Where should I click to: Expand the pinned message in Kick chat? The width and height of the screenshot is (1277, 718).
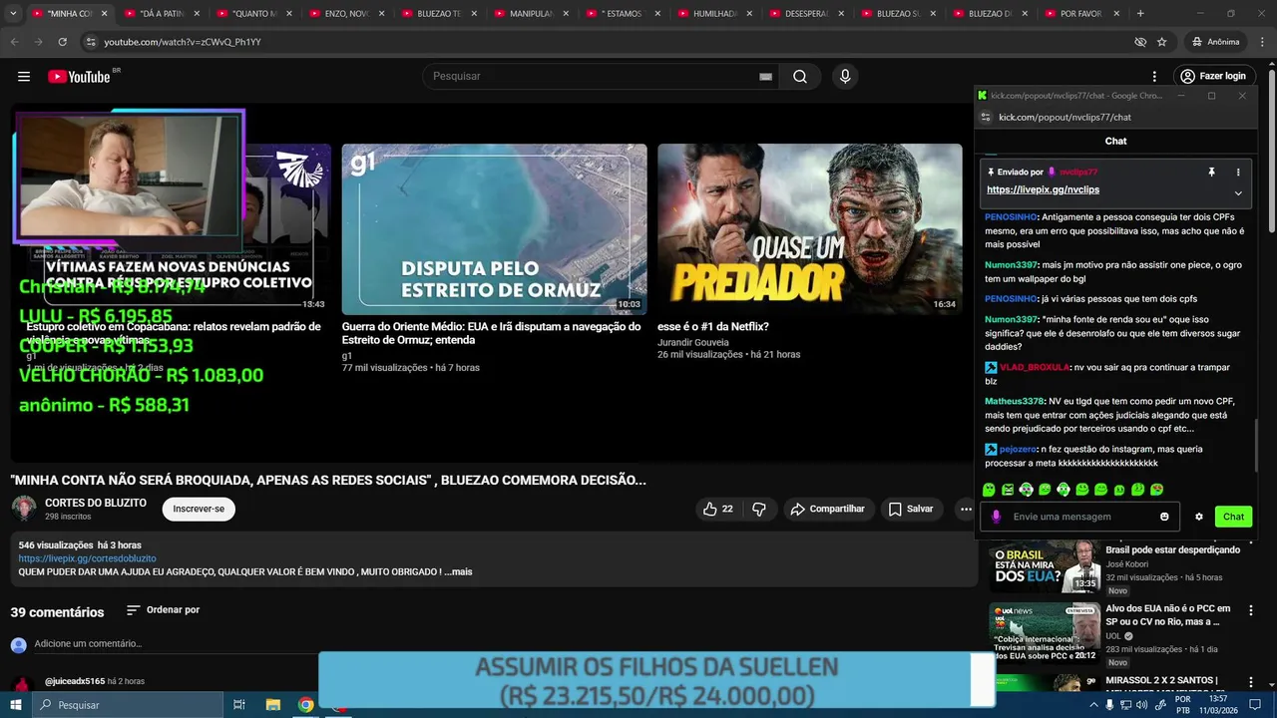click(x=1238, y=192)
